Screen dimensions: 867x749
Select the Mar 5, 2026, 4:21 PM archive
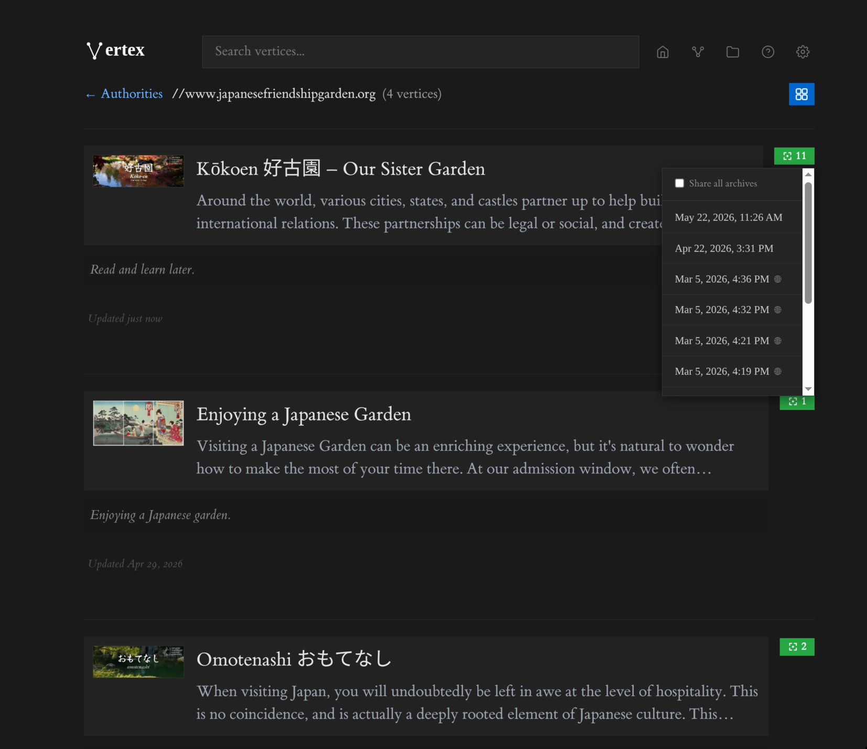[x=732, y=341]
